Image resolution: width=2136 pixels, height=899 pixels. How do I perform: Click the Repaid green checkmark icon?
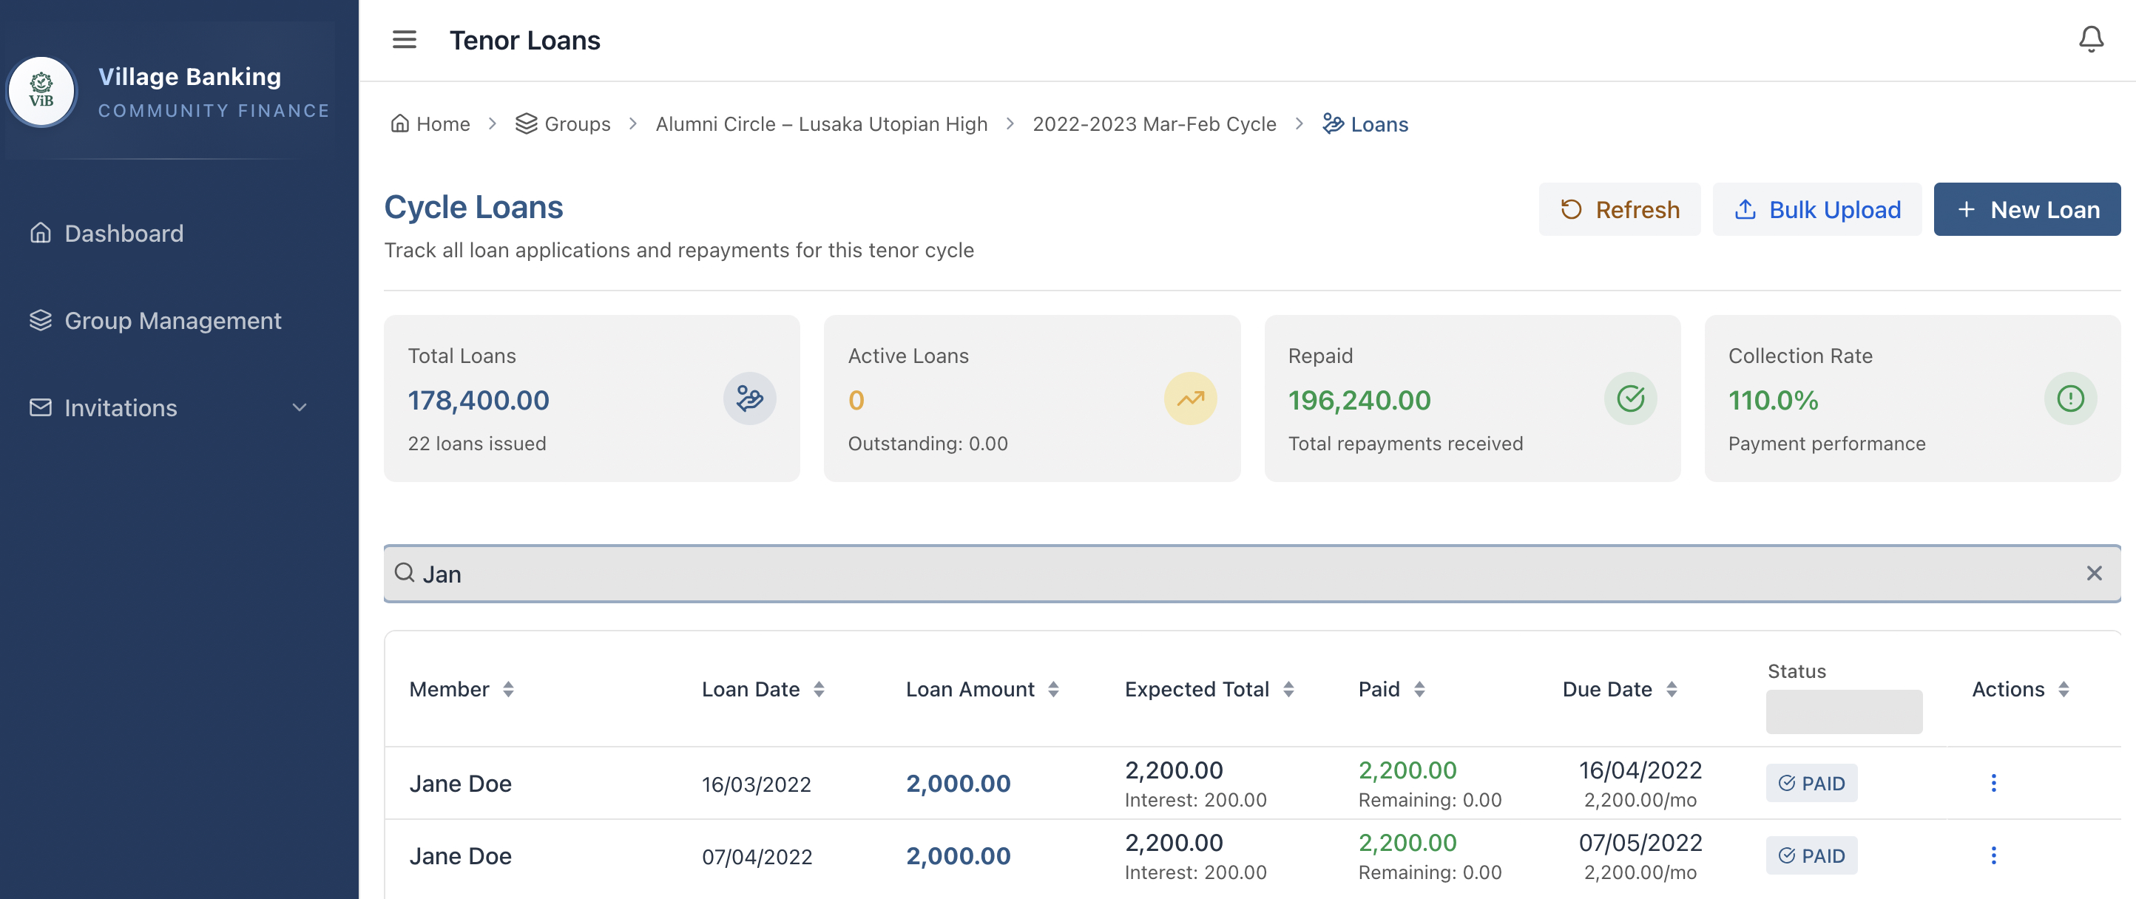click(1630, 398)
